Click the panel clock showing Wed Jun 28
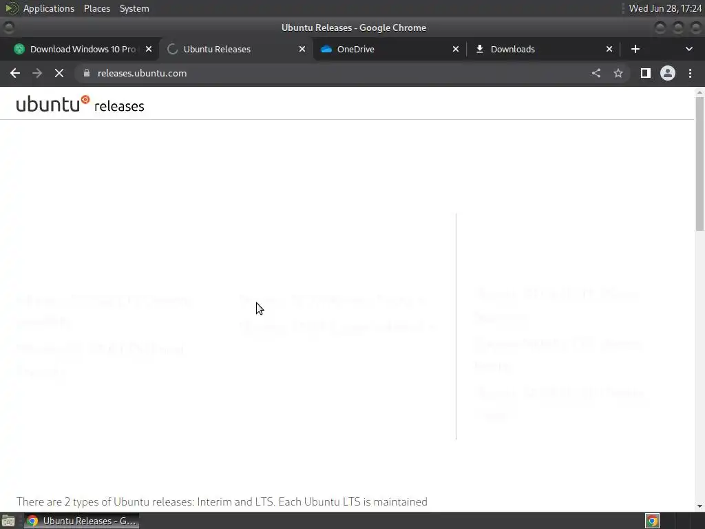705x529 pixels. [666, 8]
